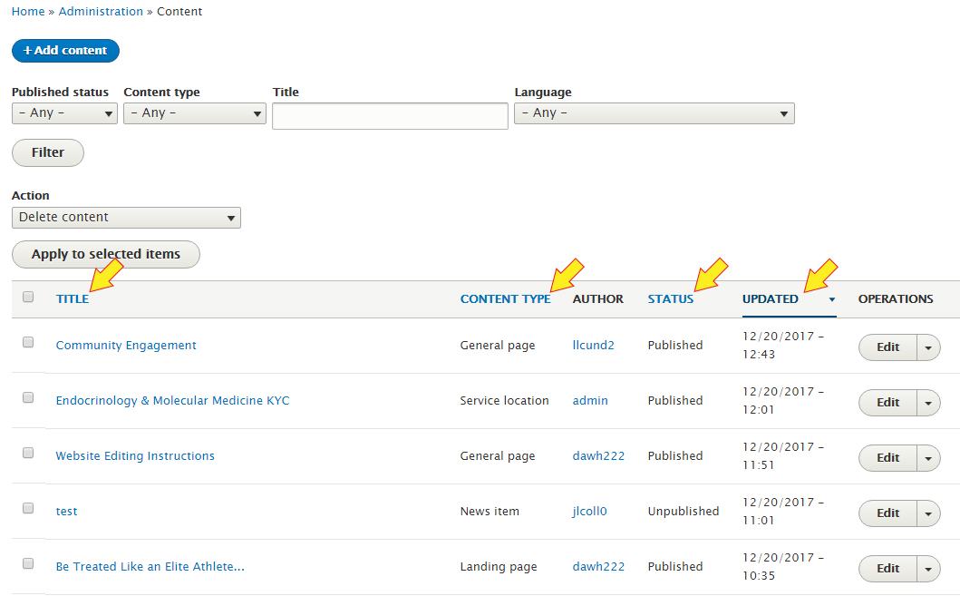960x596 pixels.
Task: Sort the table by Title column
Action: (x=73, y=299)
